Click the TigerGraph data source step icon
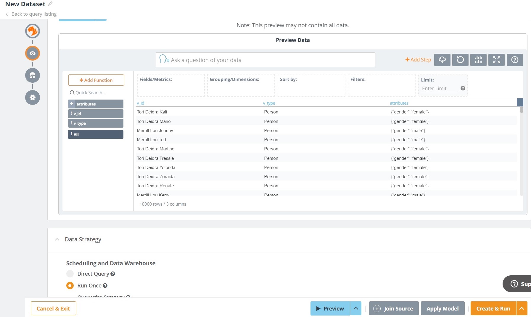The width and height of the screenshot is (531, 317). pyautogui.click(x=33, y=31)
